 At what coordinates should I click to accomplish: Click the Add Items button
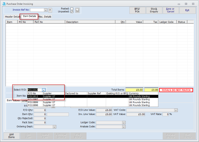pos(12,136)
